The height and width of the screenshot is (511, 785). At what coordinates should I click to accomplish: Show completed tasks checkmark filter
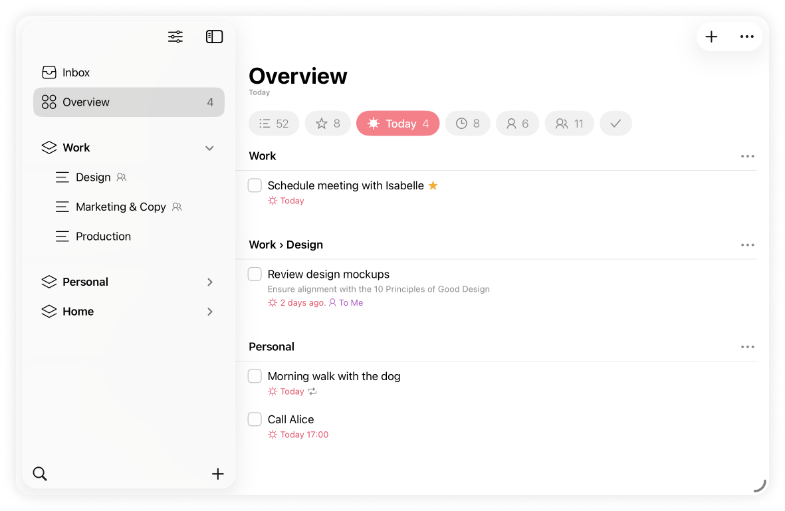tap(616, 124)
